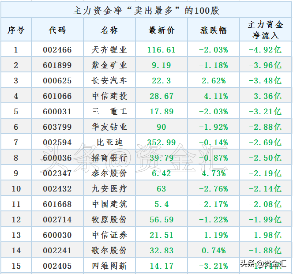This screenshot has width=293, height=274.
Task: Click the 代码 column header
Action: [57, 30]
